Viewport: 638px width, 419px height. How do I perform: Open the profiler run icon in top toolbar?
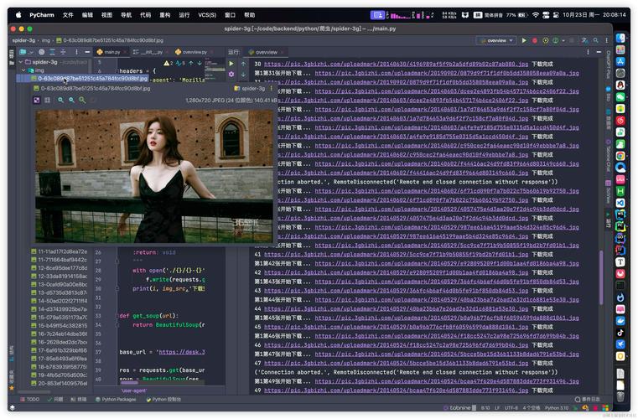coord(555,41)
